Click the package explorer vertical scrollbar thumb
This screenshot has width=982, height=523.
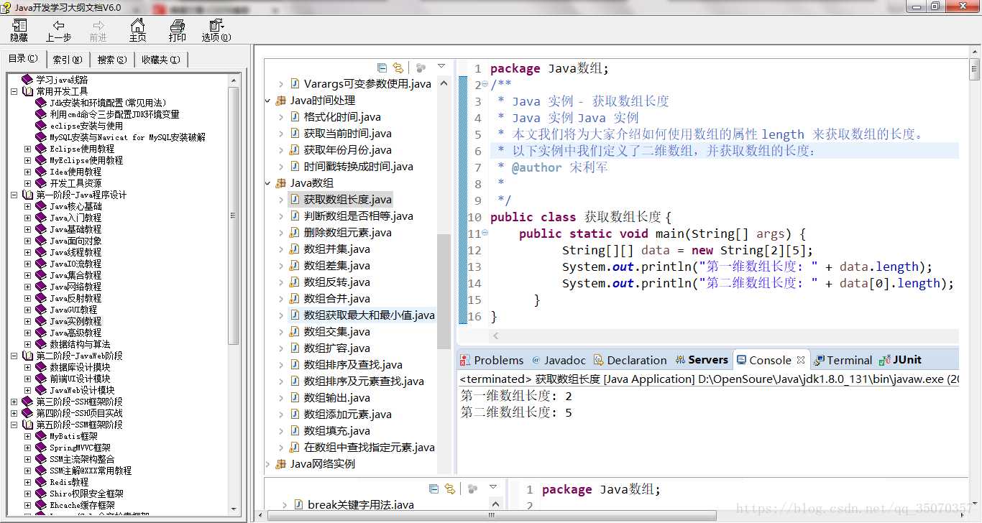[x=444, y=290]
